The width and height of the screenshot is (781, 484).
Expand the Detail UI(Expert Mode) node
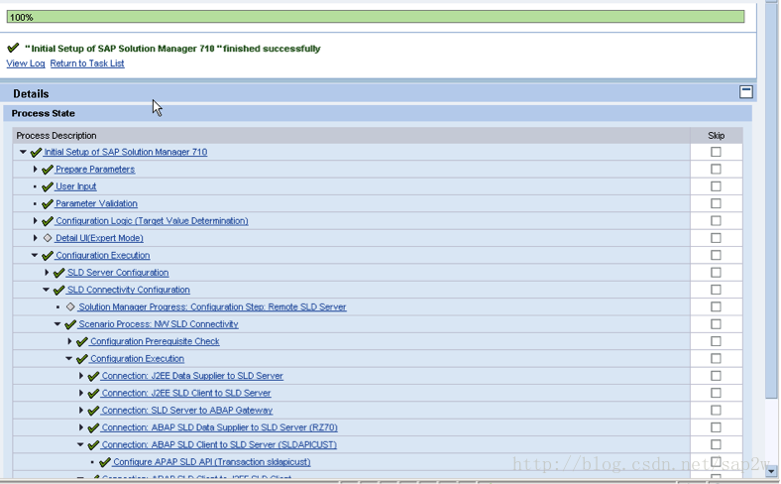(35, 238)
